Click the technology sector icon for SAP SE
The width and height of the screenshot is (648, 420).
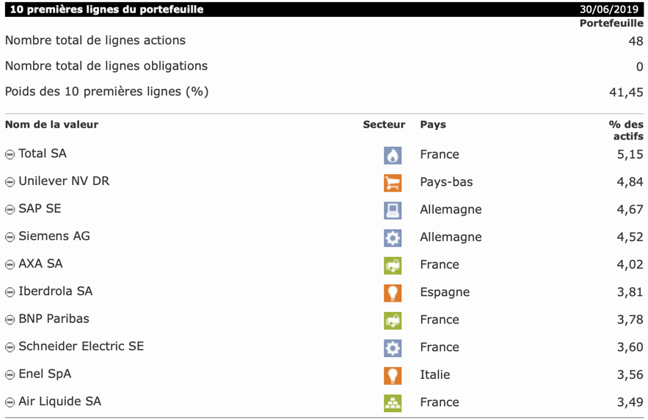pos(393,210)
